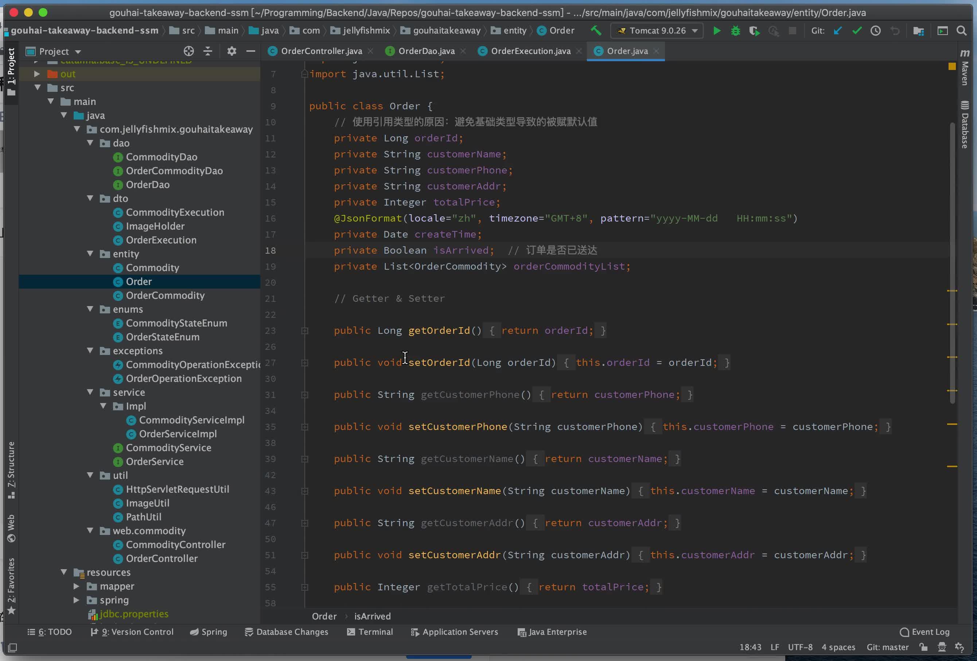Hide the Project panel with minus icon
977x661 pixels.
tap(250, 51)
